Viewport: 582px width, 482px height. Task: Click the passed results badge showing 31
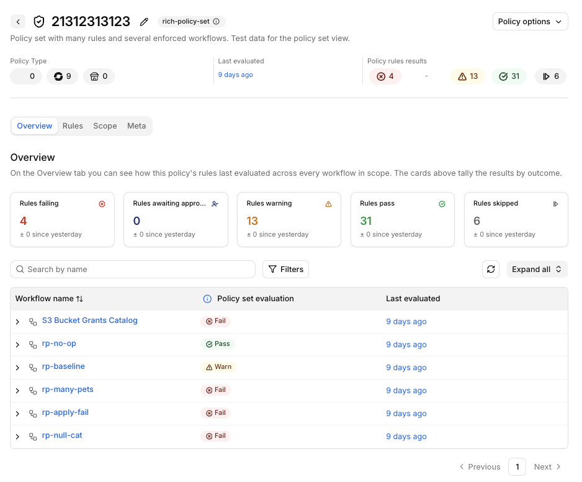(x=509, y=76)
